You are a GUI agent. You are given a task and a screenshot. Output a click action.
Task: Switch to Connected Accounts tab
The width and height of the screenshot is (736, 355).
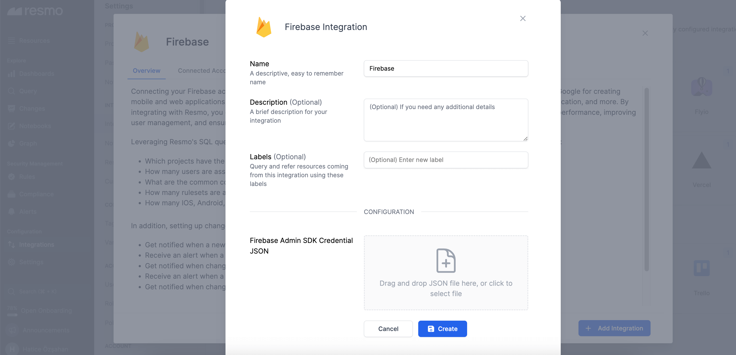[x=201, y=71]
